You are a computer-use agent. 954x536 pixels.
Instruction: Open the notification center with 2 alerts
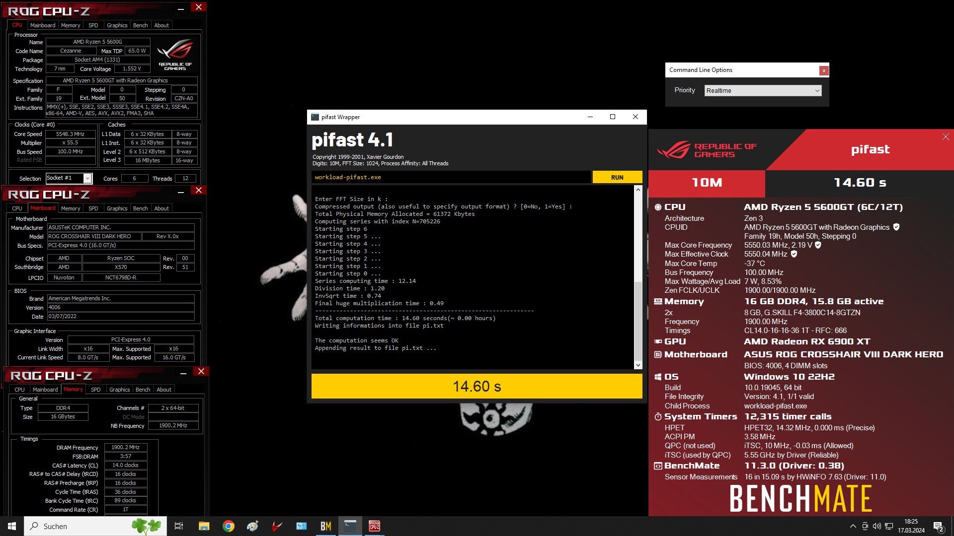939,527
